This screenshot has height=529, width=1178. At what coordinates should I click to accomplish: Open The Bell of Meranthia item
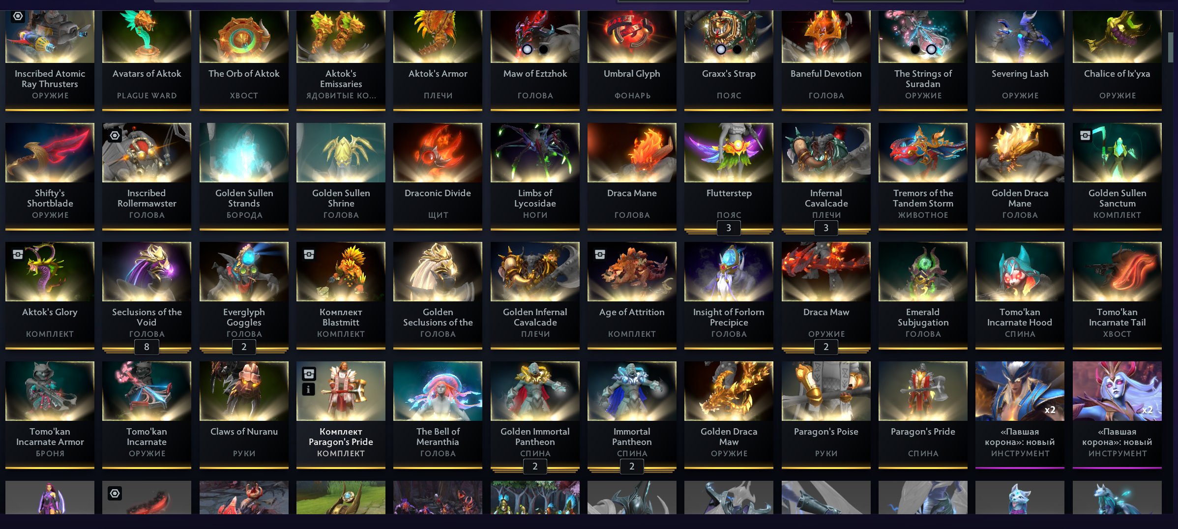438,414
